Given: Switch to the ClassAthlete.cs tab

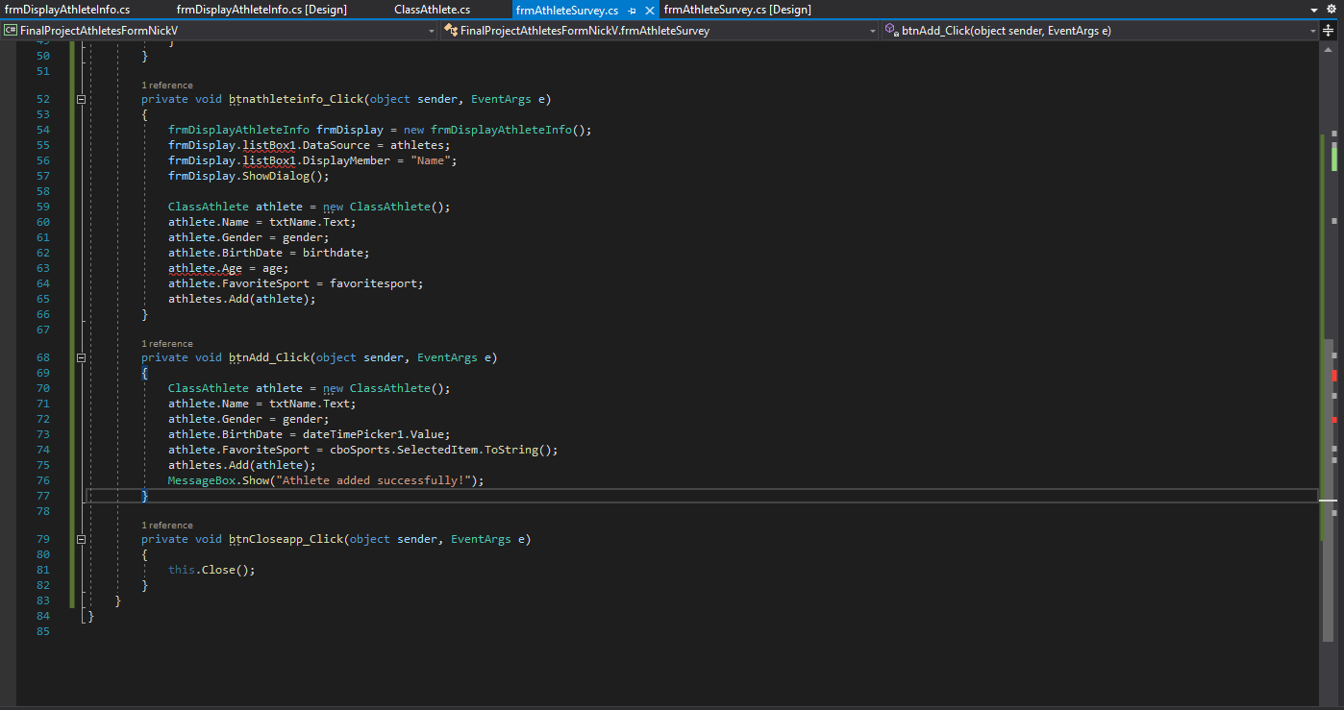Looking at the screenshot, I should pos(432,9).
